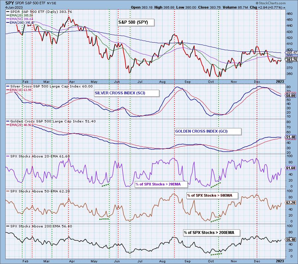
Task: Click the '% of SPX Stocks > 20EMA' label
Action: tap(161, 184)
